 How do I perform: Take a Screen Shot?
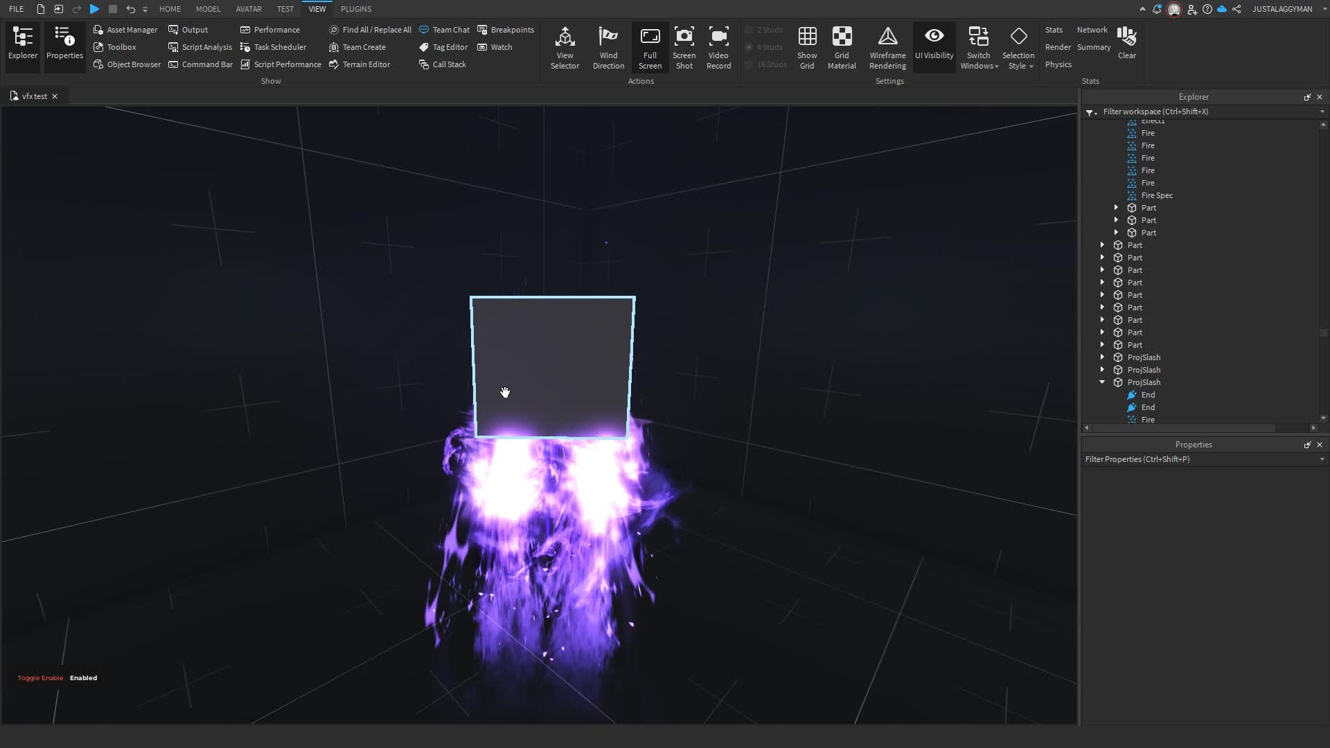(x=684, y=46)
